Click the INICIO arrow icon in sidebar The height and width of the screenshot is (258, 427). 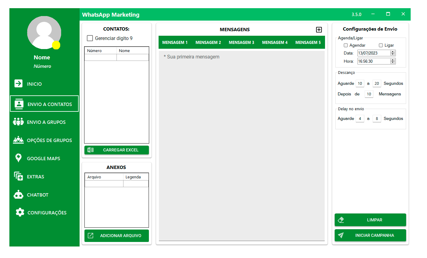click(x=18, y=84)
